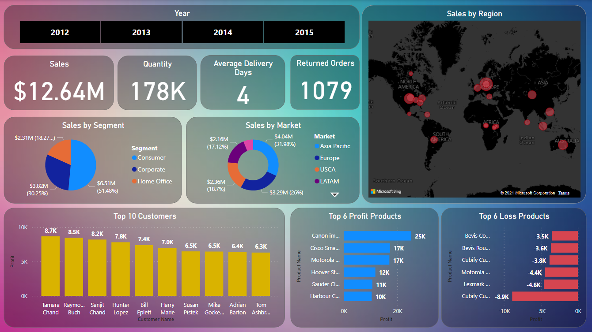Expand the Market legend chevron
This screenshot has width=592, height=332.
(x=334, y=194)
